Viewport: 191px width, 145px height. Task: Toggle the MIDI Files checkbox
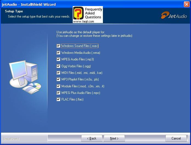coord(58,73)
